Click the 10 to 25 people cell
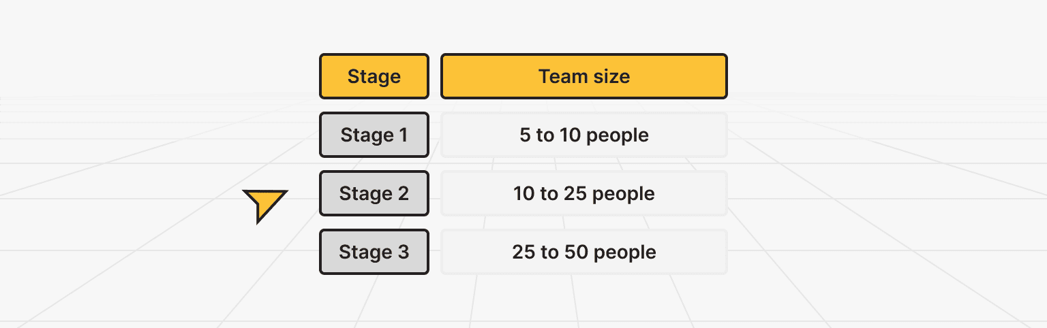Viewport: 1047px width, 328px height. (x=584, y=193)
